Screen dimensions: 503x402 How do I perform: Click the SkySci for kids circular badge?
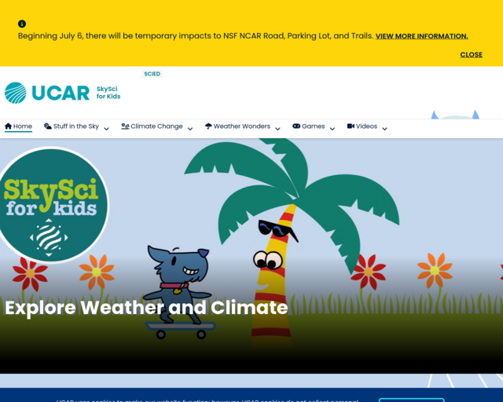pyautogui.click(x=51, y=205)
